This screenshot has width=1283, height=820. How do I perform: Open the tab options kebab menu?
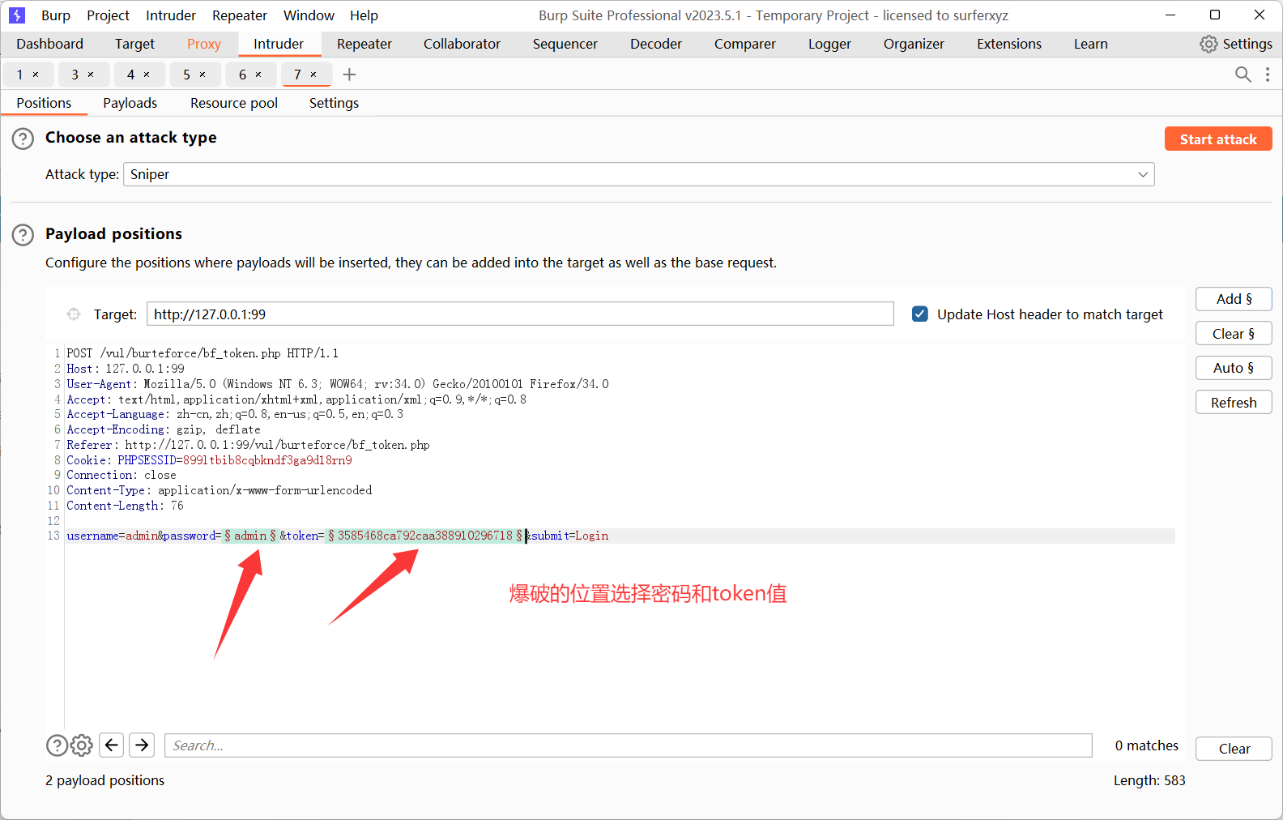point(1268,75)
